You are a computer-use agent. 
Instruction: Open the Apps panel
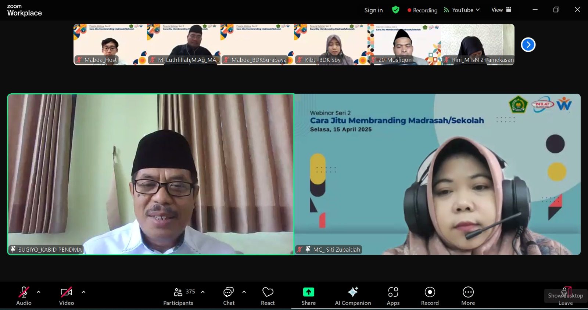[393, 296]
